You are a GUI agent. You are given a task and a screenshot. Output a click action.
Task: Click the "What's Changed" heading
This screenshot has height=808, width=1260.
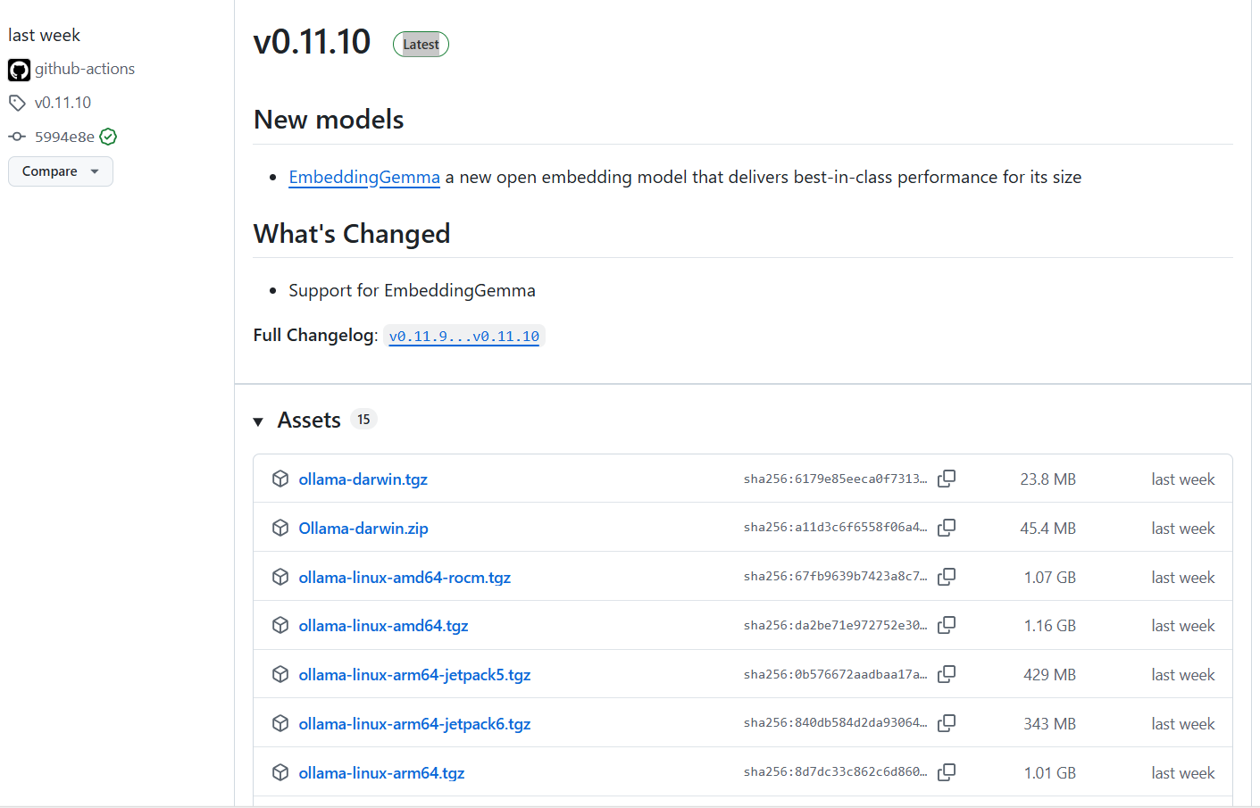click(x=352, y=234)
